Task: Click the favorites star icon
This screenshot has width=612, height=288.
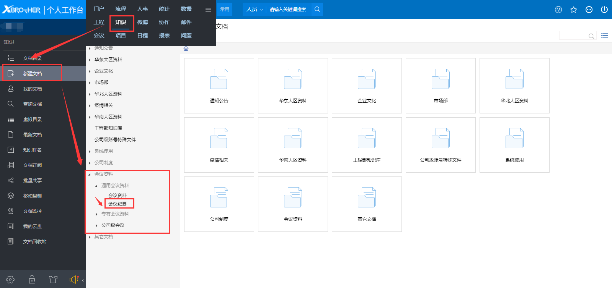Action: pyautogui.click(x=573, y=10)
